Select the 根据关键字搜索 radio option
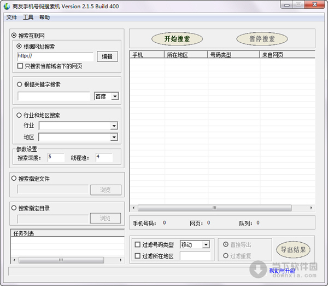This screenshot has height=286, width=328. (20, 84)
